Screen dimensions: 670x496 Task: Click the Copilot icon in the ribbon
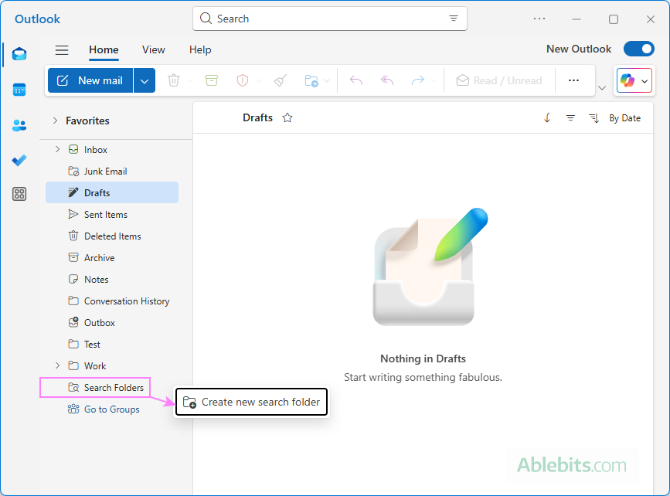pyautogui.click(x=627, y=80)
